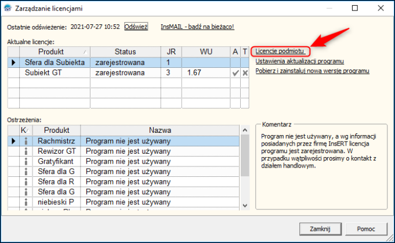Click the WU column header

point(206,52)
